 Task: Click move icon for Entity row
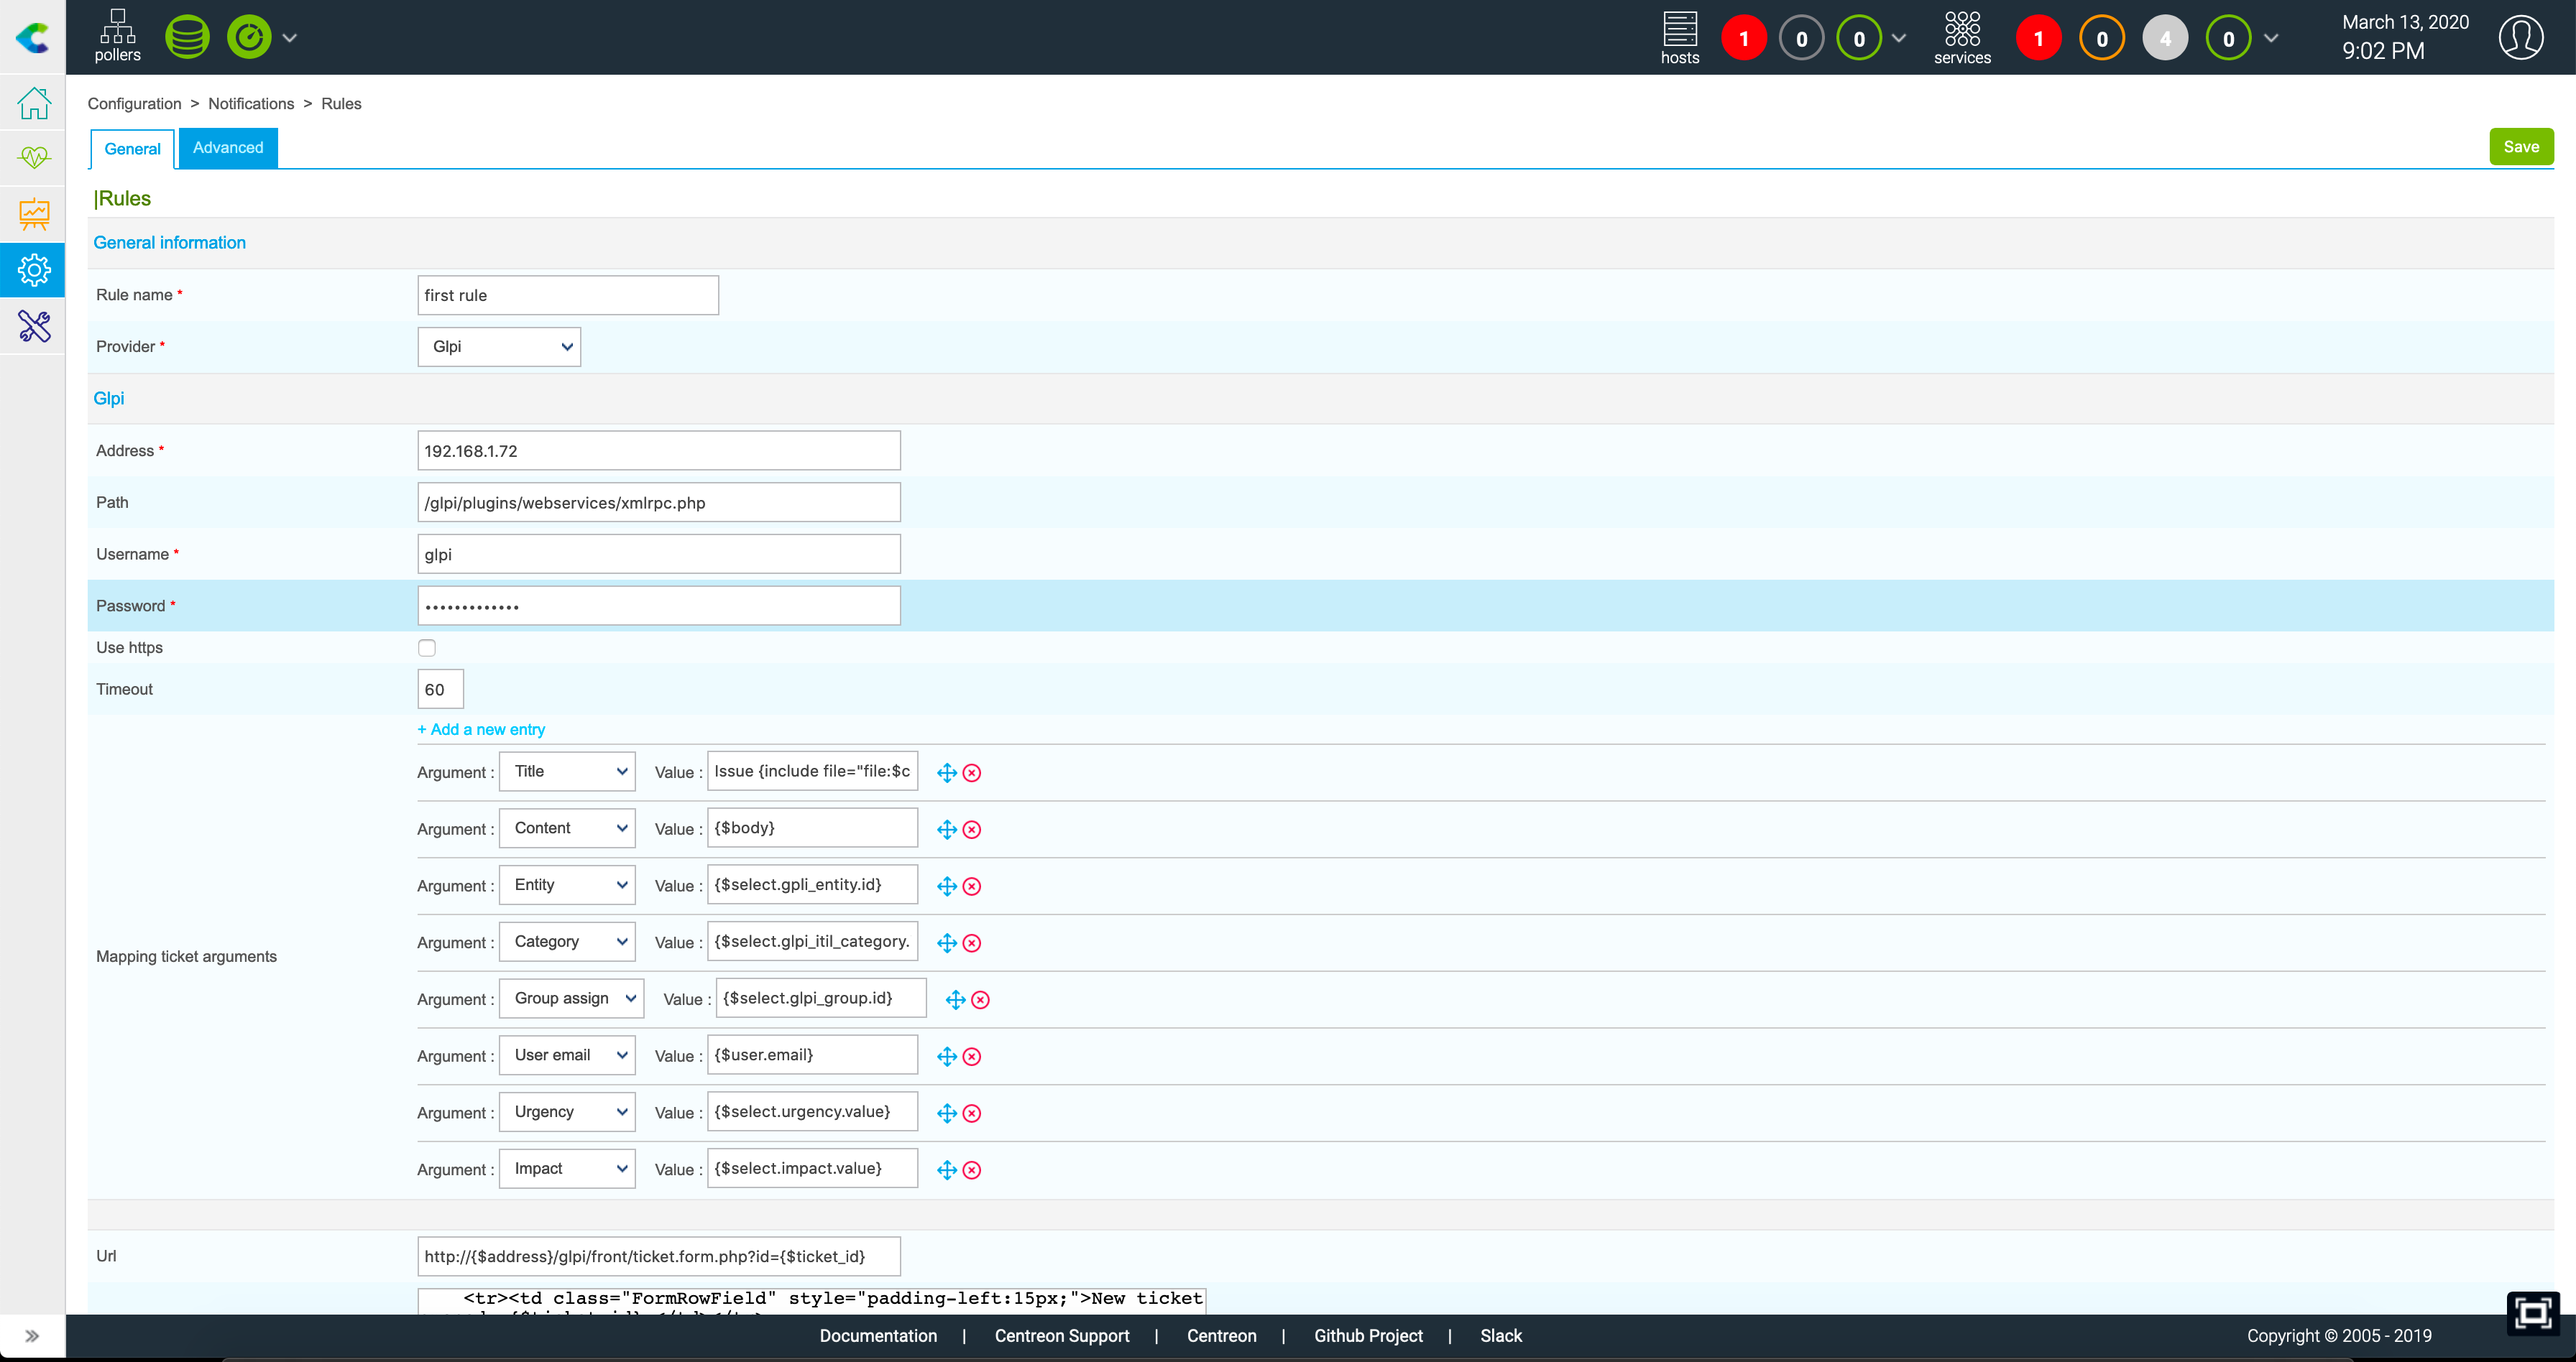point(947,886)
